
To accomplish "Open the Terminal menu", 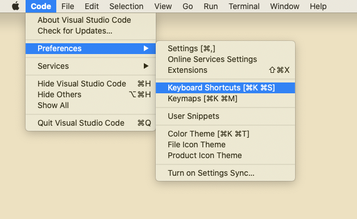I will click(x=244, y=6).
